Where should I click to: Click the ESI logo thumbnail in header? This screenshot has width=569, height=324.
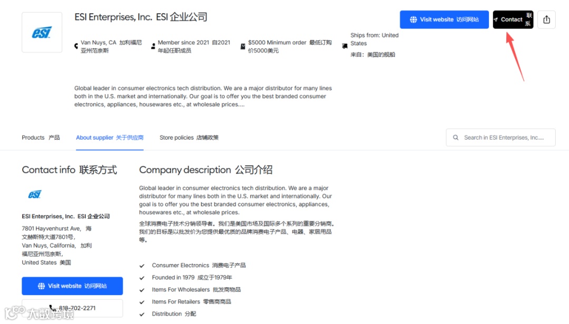42,33
